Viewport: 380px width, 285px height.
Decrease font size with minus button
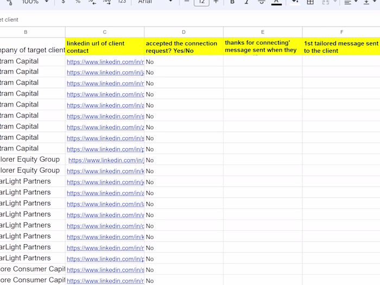tap(187, 2)
